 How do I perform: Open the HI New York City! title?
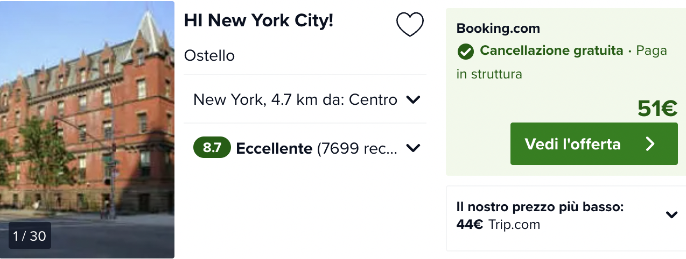pyautogui.click(x=259, y=20)
